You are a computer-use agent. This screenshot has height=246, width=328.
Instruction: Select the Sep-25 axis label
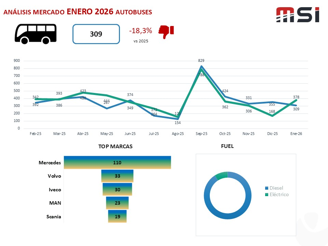tap(201, 134)
